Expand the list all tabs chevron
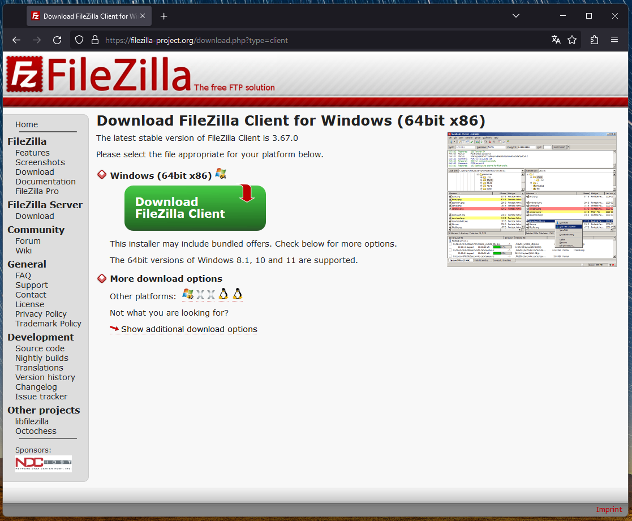The image size is (632, 521). click(516, 16)
